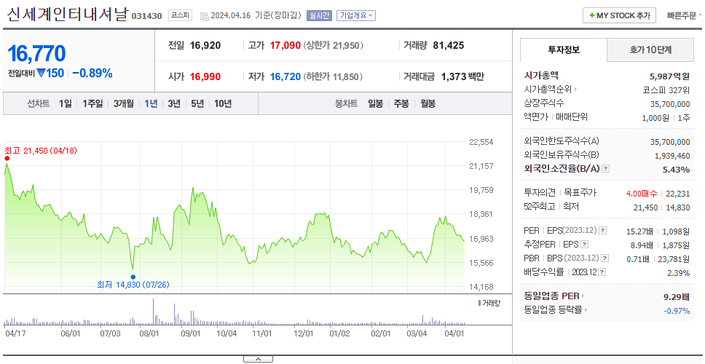Click the 시가총액순위 link
This screenshot has height=364, width=705.
point(551,90)
